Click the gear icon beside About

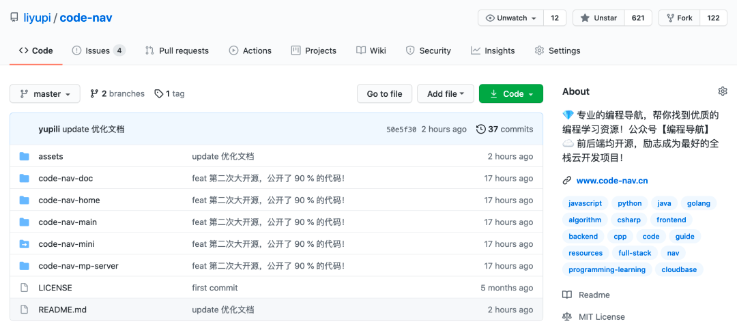coord(723,91)
